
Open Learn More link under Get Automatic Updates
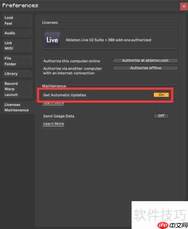pos(54,103)
